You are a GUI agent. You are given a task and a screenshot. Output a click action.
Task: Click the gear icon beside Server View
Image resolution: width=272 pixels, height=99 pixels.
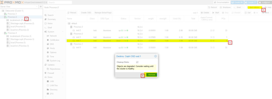tap(41, 7)
